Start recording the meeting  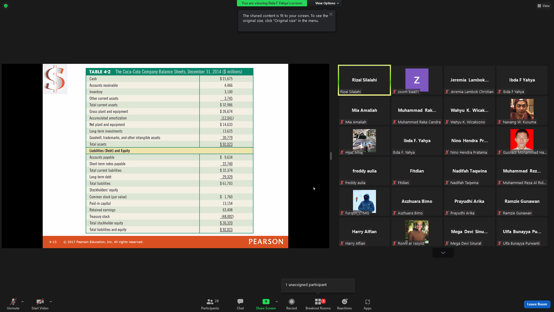point(291,304)
